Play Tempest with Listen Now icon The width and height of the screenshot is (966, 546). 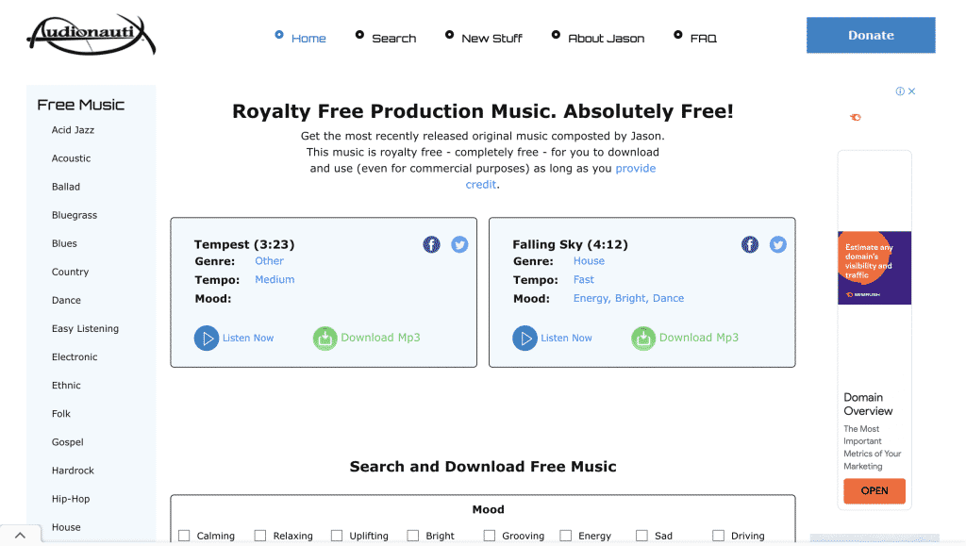click(x=207, y=338)
